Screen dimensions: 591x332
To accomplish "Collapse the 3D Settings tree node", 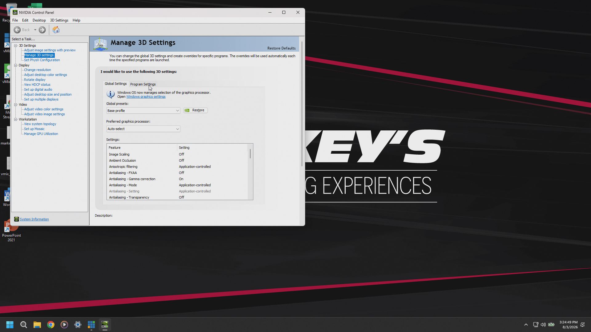I will pyautogui.click(x=16, y=45).
